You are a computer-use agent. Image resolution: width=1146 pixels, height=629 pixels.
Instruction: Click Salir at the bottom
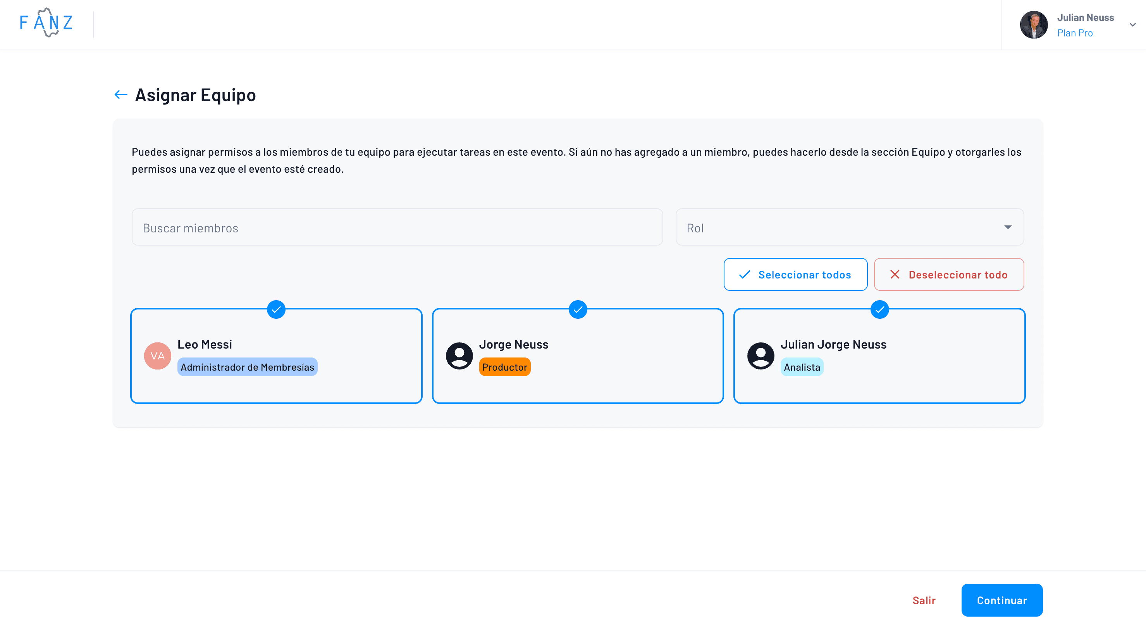[924, 600]
